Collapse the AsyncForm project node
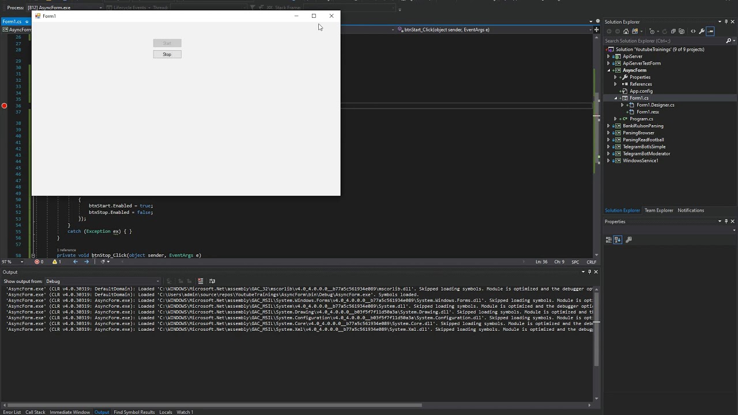The width and height of the screenshot is (738, 415). [608, 70]
